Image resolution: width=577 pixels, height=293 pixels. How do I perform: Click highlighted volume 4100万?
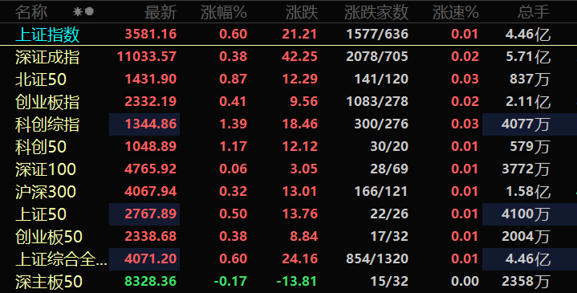pyautogui.click(x=526, y=214)
